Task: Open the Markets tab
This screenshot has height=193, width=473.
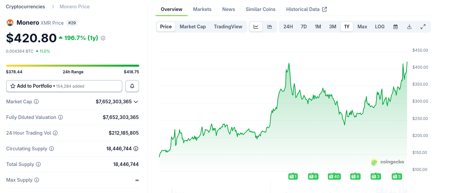Action: tap(202, 9)
